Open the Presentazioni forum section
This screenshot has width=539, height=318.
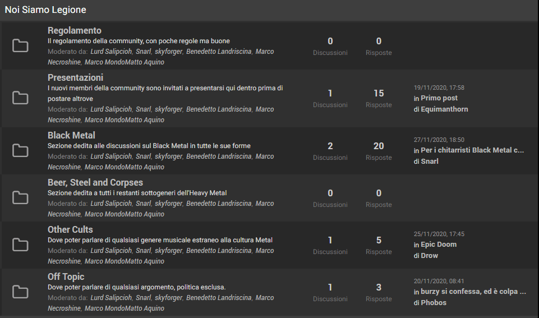[75, 77]
